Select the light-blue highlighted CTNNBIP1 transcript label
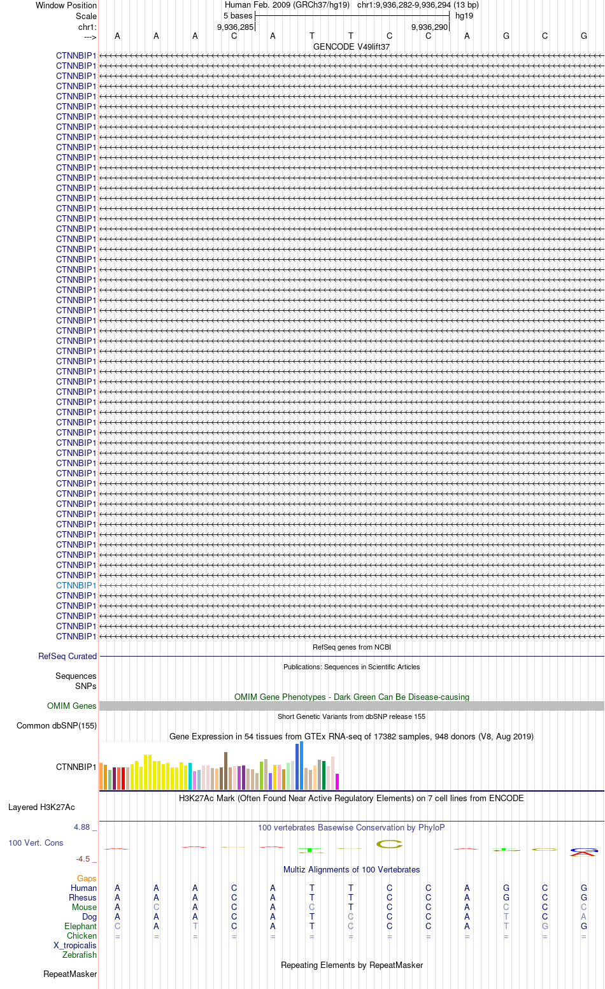This screenshot has width=605, height=989. tap(76, 585)
